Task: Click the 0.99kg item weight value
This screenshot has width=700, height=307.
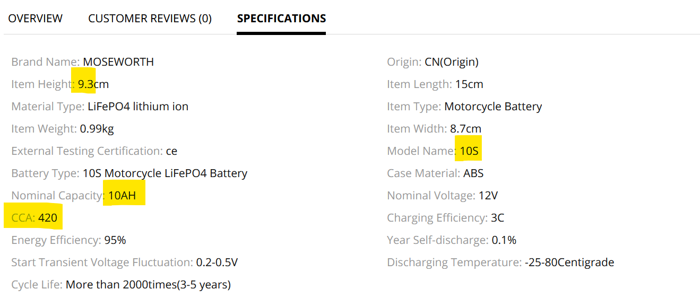Action: click(x=97, y=129)
